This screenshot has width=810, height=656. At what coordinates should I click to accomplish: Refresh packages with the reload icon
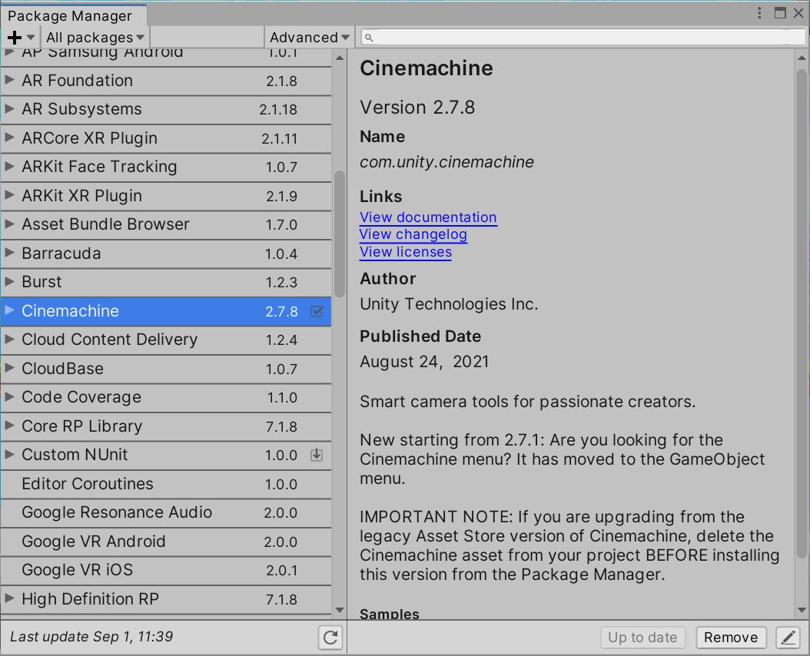point(330,638)
